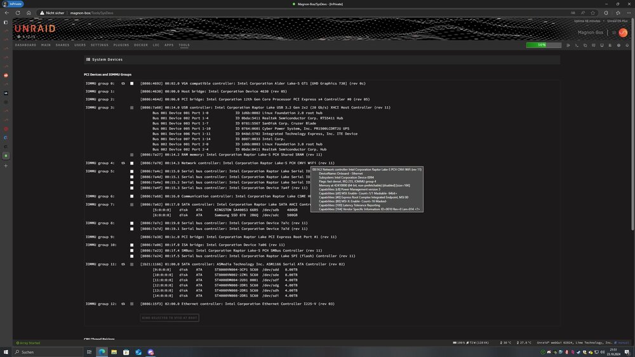Click the Unraid OS Plus text in header
The width and height of the screenshot is (635, 357).
pyautogui.click(x=617, y=21)
